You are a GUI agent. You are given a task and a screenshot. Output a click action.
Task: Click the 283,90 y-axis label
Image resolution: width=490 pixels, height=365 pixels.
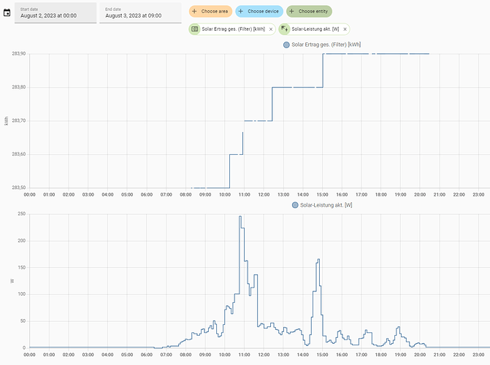[19, 54]
